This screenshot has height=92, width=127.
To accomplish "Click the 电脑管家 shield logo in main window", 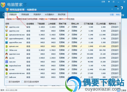I will (3, 5).
